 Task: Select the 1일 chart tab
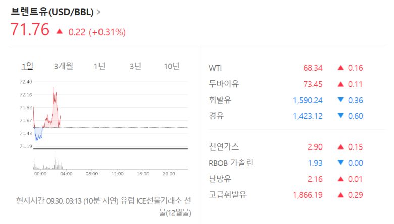[27, 66]
